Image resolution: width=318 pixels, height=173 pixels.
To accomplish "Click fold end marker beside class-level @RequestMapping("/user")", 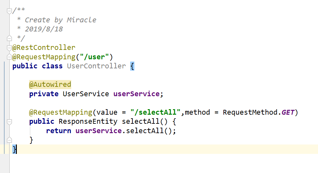I will coord(9,57).
